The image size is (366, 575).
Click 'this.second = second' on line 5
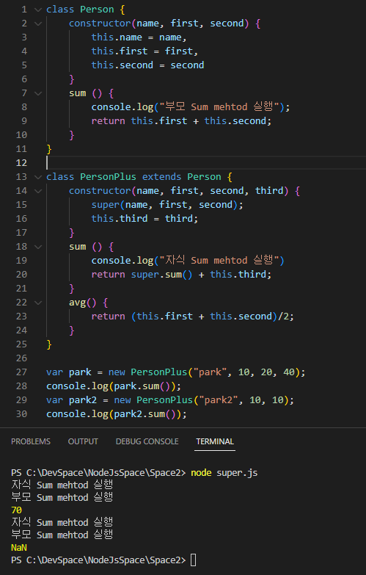[147, 65]
